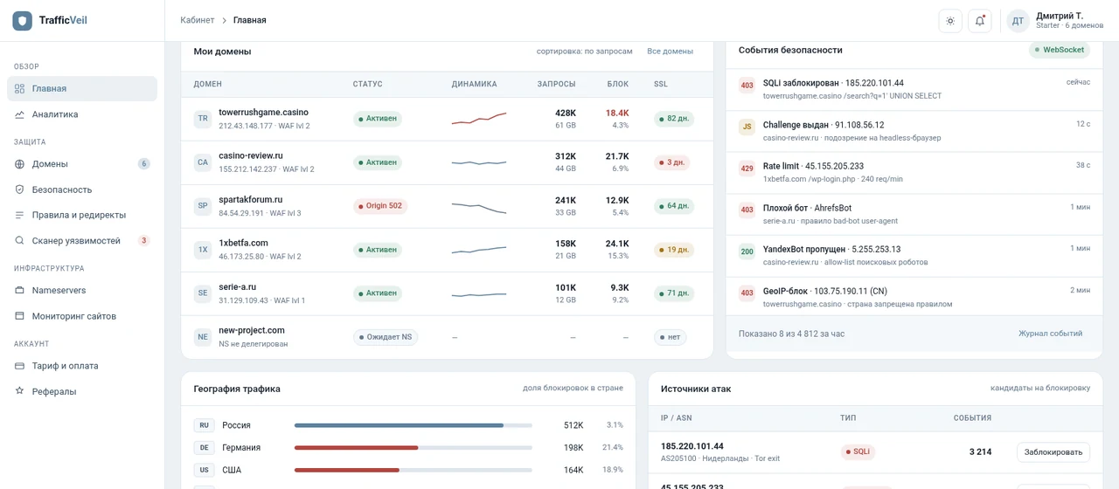
Task: Open the Рефералы page
Action: [x=82, y=391]
